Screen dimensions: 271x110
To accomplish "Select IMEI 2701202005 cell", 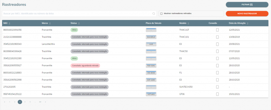I will 10,87.
